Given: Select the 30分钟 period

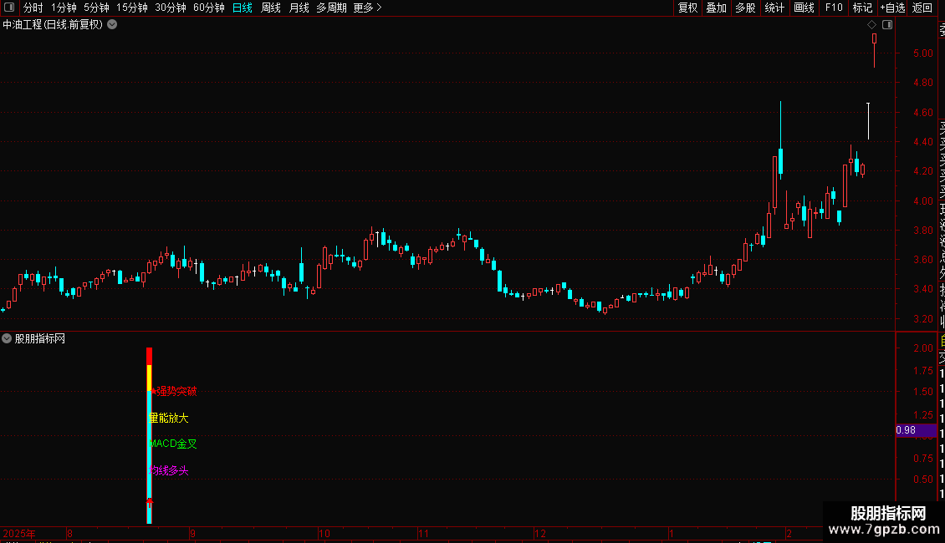Looking at the screenshot, I should [171, 8].
